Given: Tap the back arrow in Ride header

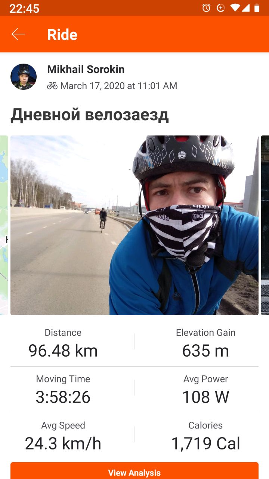Looking at the screenshot, I should pos(18,34).
